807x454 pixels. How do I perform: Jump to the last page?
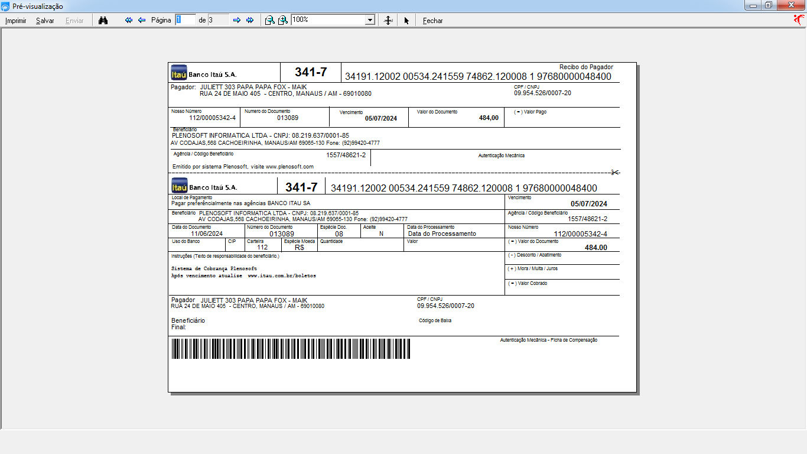pyautogui.click(x=250, y=20)
